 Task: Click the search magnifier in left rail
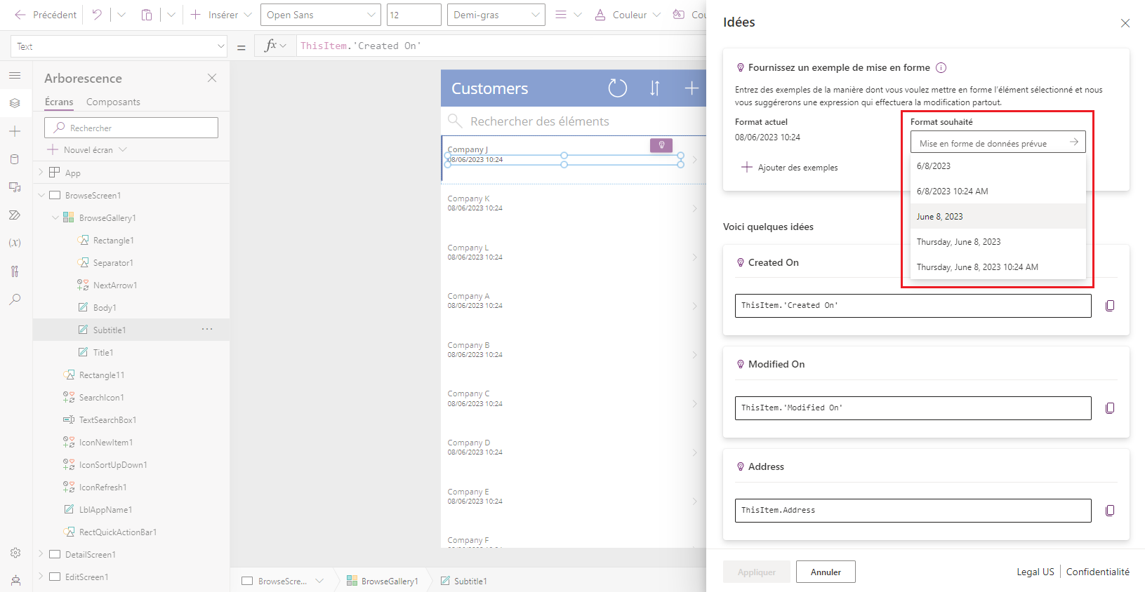(x=15, y=300)
